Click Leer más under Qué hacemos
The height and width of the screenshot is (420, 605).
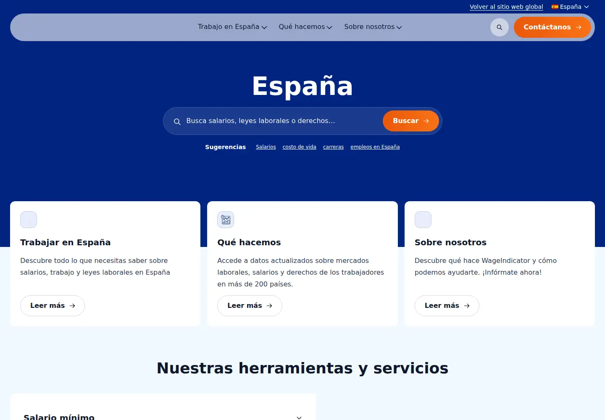pos(250,306)
